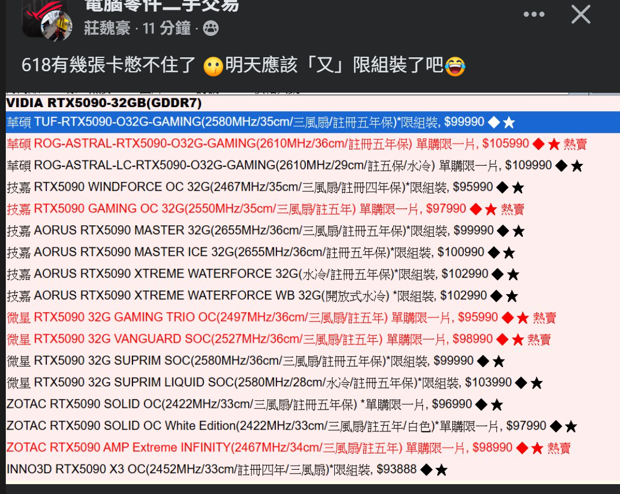620x494 pixels.
Task: Click red star on ROG-ASTRAL $105990 row
Action: [554, 144]
